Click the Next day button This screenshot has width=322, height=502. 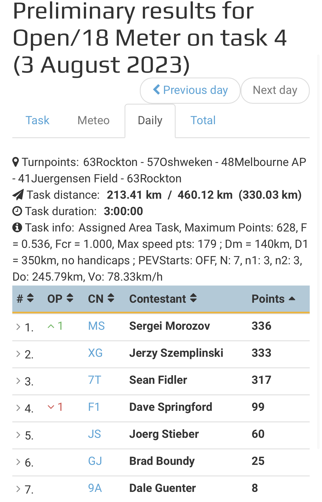tap(275, 90)
